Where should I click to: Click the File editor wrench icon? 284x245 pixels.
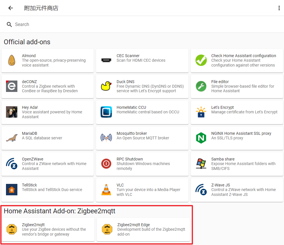point(201,86)
